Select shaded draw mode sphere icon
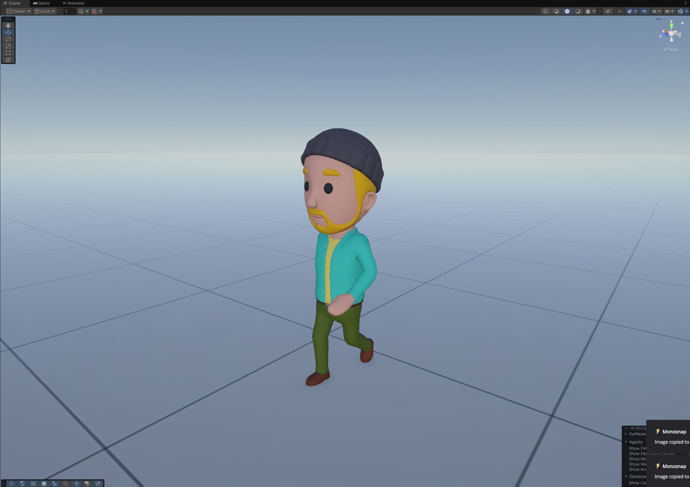 [578, 11]
